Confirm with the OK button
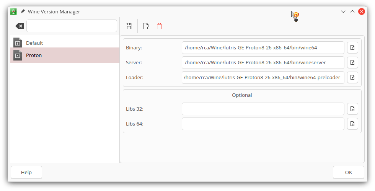Image resolution: width=375 pixels, height=191 pixels. [x=349, y=172]
